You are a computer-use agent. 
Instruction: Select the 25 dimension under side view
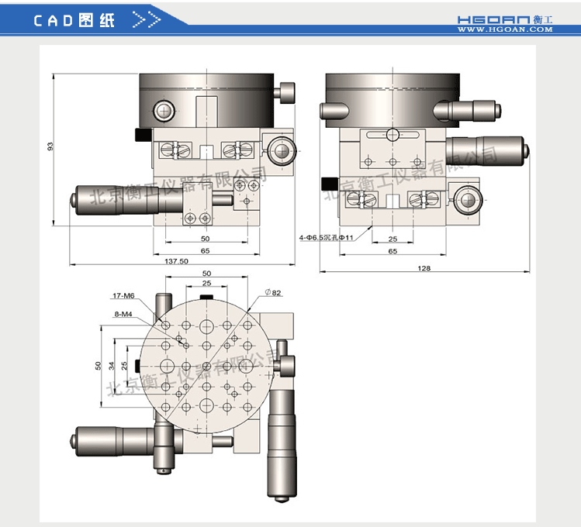point(393,239)
